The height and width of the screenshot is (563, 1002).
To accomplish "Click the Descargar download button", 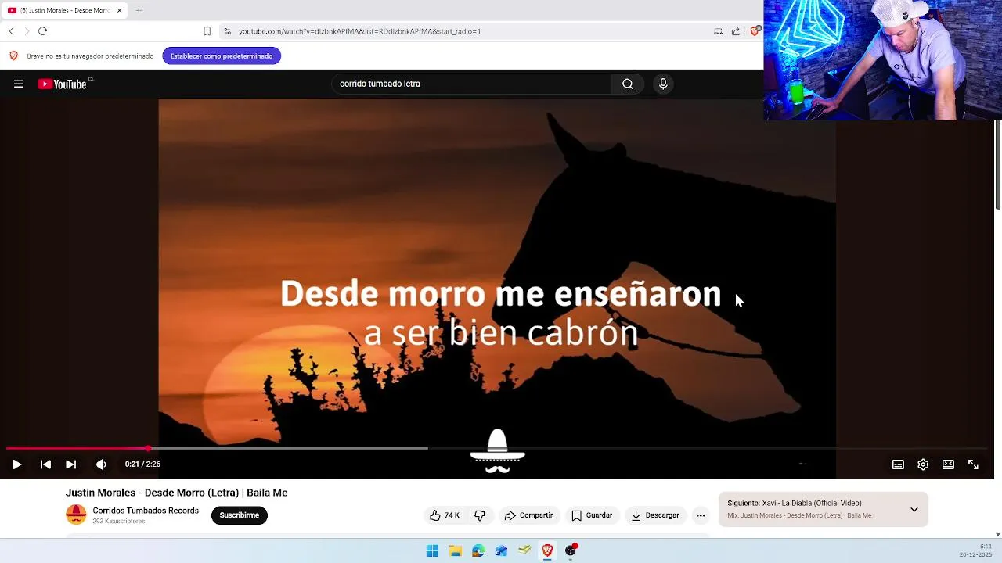I will [x=655, y=515].
